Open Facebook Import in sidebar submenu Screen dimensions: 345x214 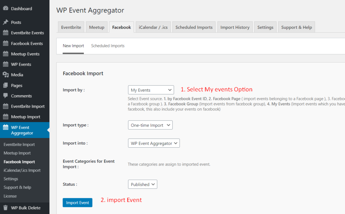(x=19, y=162)
